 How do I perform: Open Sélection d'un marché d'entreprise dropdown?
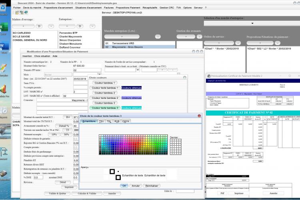252,23
